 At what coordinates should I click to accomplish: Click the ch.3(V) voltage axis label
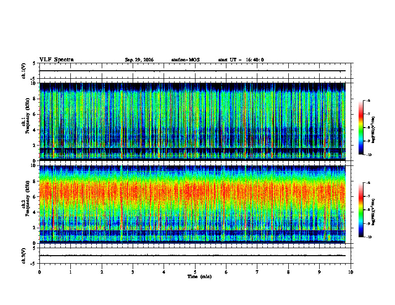pyautogui.click(x=24, y=256)
